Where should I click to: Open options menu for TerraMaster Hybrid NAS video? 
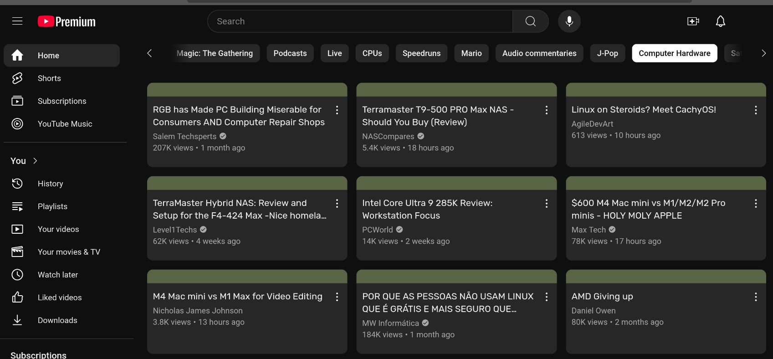coord(337,203)
